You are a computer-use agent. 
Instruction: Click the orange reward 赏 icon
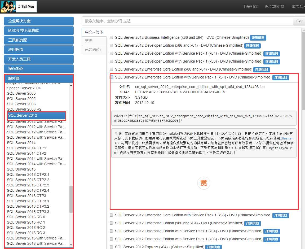(204, 183)
